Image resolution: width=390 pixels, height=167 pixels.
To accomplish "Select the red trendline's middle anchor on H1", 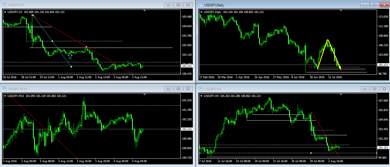I will [86, 46].
